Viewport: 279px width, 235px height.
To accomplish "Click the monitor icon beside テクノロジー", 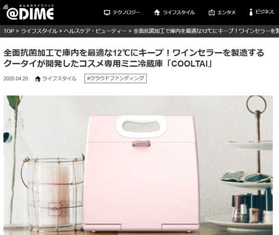I will click(x=107, y=12).
